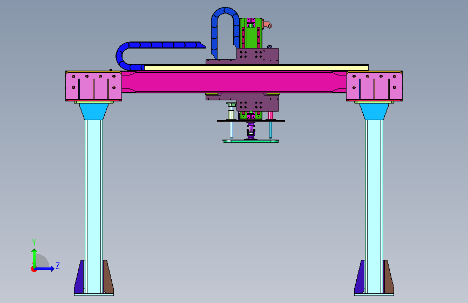Select the cream cylindrical bushing under carriage

click(x=232, y=115)
